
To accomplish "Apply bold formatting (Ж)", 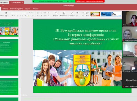I will click(12, 16).
